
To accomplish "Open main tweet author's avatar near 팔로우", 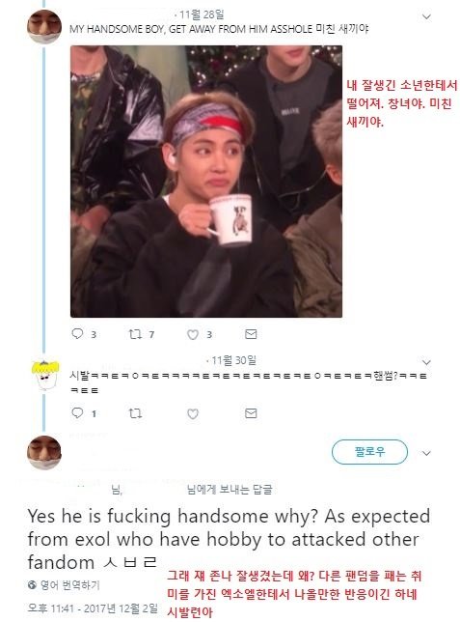I will [44, 452].
